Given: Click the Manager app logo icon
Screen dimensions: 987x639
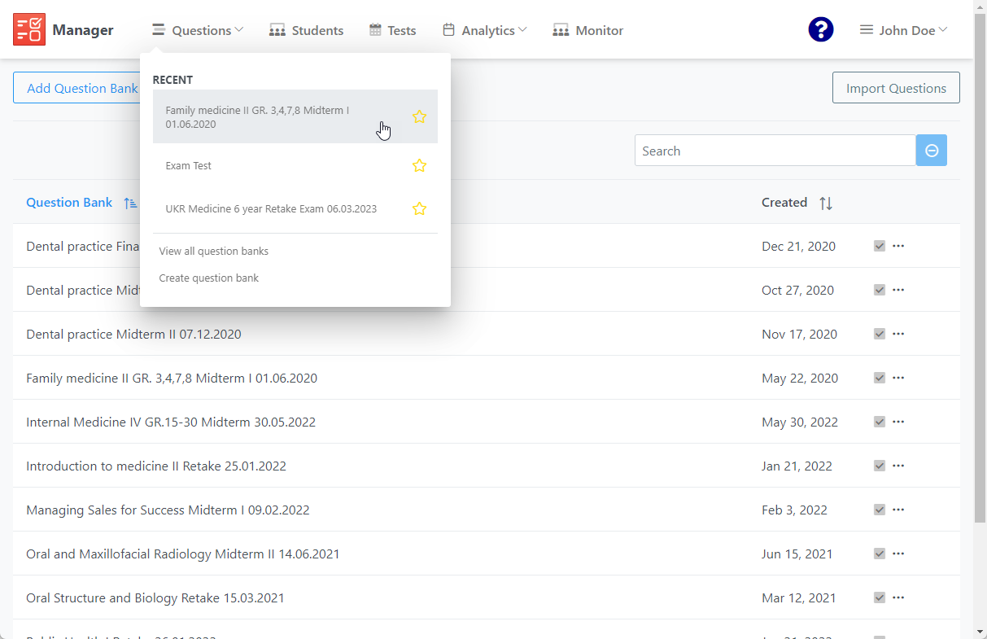Looking at the screenshot, I should point(29,30).
